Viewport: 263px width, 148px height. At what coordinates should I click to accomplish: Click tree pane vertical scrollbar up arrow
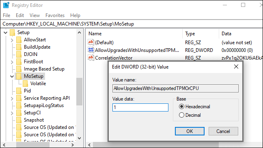pyautogui.click(x=79, y=32)
